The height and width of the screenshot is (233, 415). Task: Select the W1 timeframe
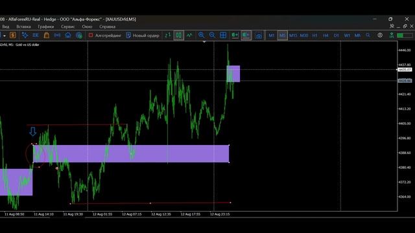tap(347, 36)
